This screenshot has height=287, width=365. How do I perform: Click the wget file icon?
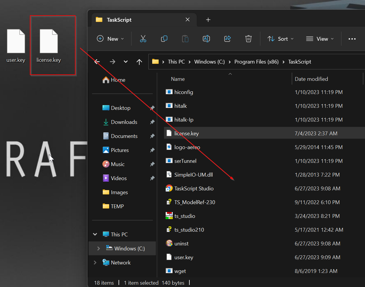pyautogui.click(x=169, y=271)
